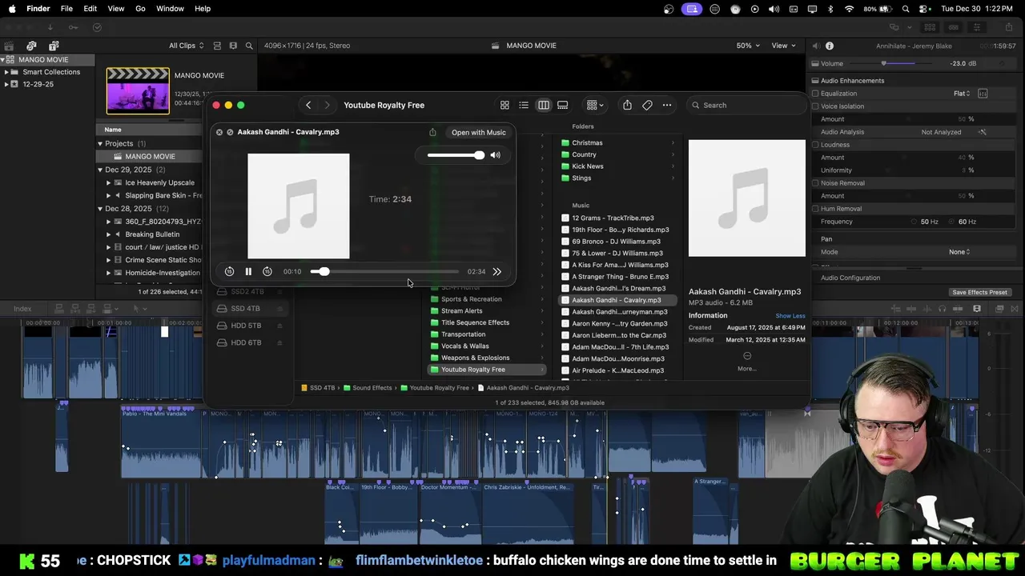Skip back 15 seconds in the preview

click(229, 272)
